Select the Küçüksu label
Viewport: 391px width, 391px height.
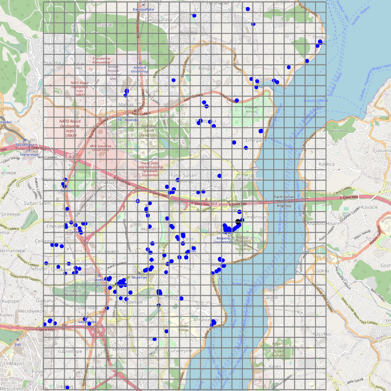coord(322,334)
